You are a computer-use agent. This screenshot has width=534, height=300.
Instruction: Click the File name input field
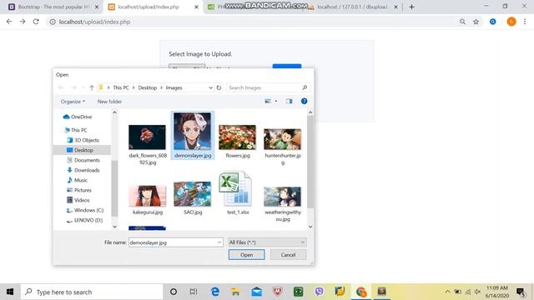[176, 242]
